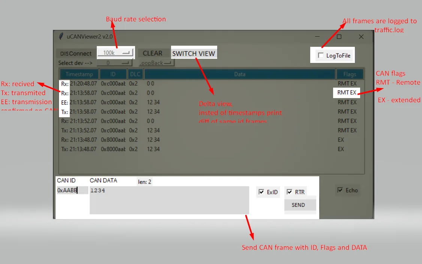Click the SWITCH VIEW button
The height and width of the screenshot is (264, 422).
click(194, 54)
